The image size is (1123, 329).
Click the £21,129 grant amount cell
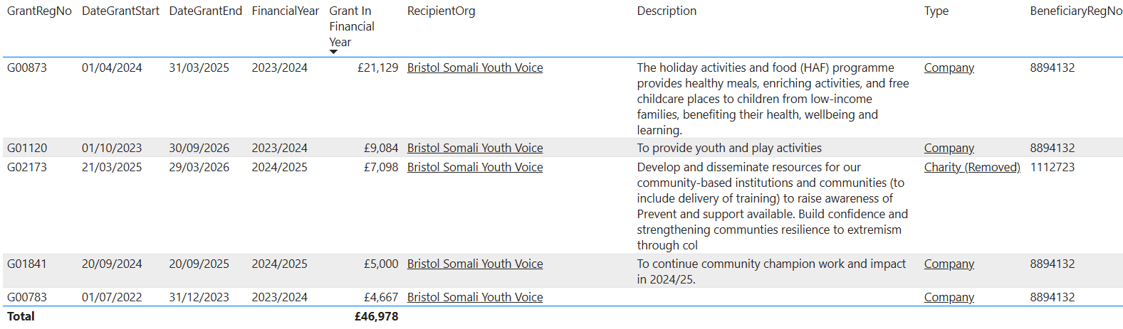(377, 68)
